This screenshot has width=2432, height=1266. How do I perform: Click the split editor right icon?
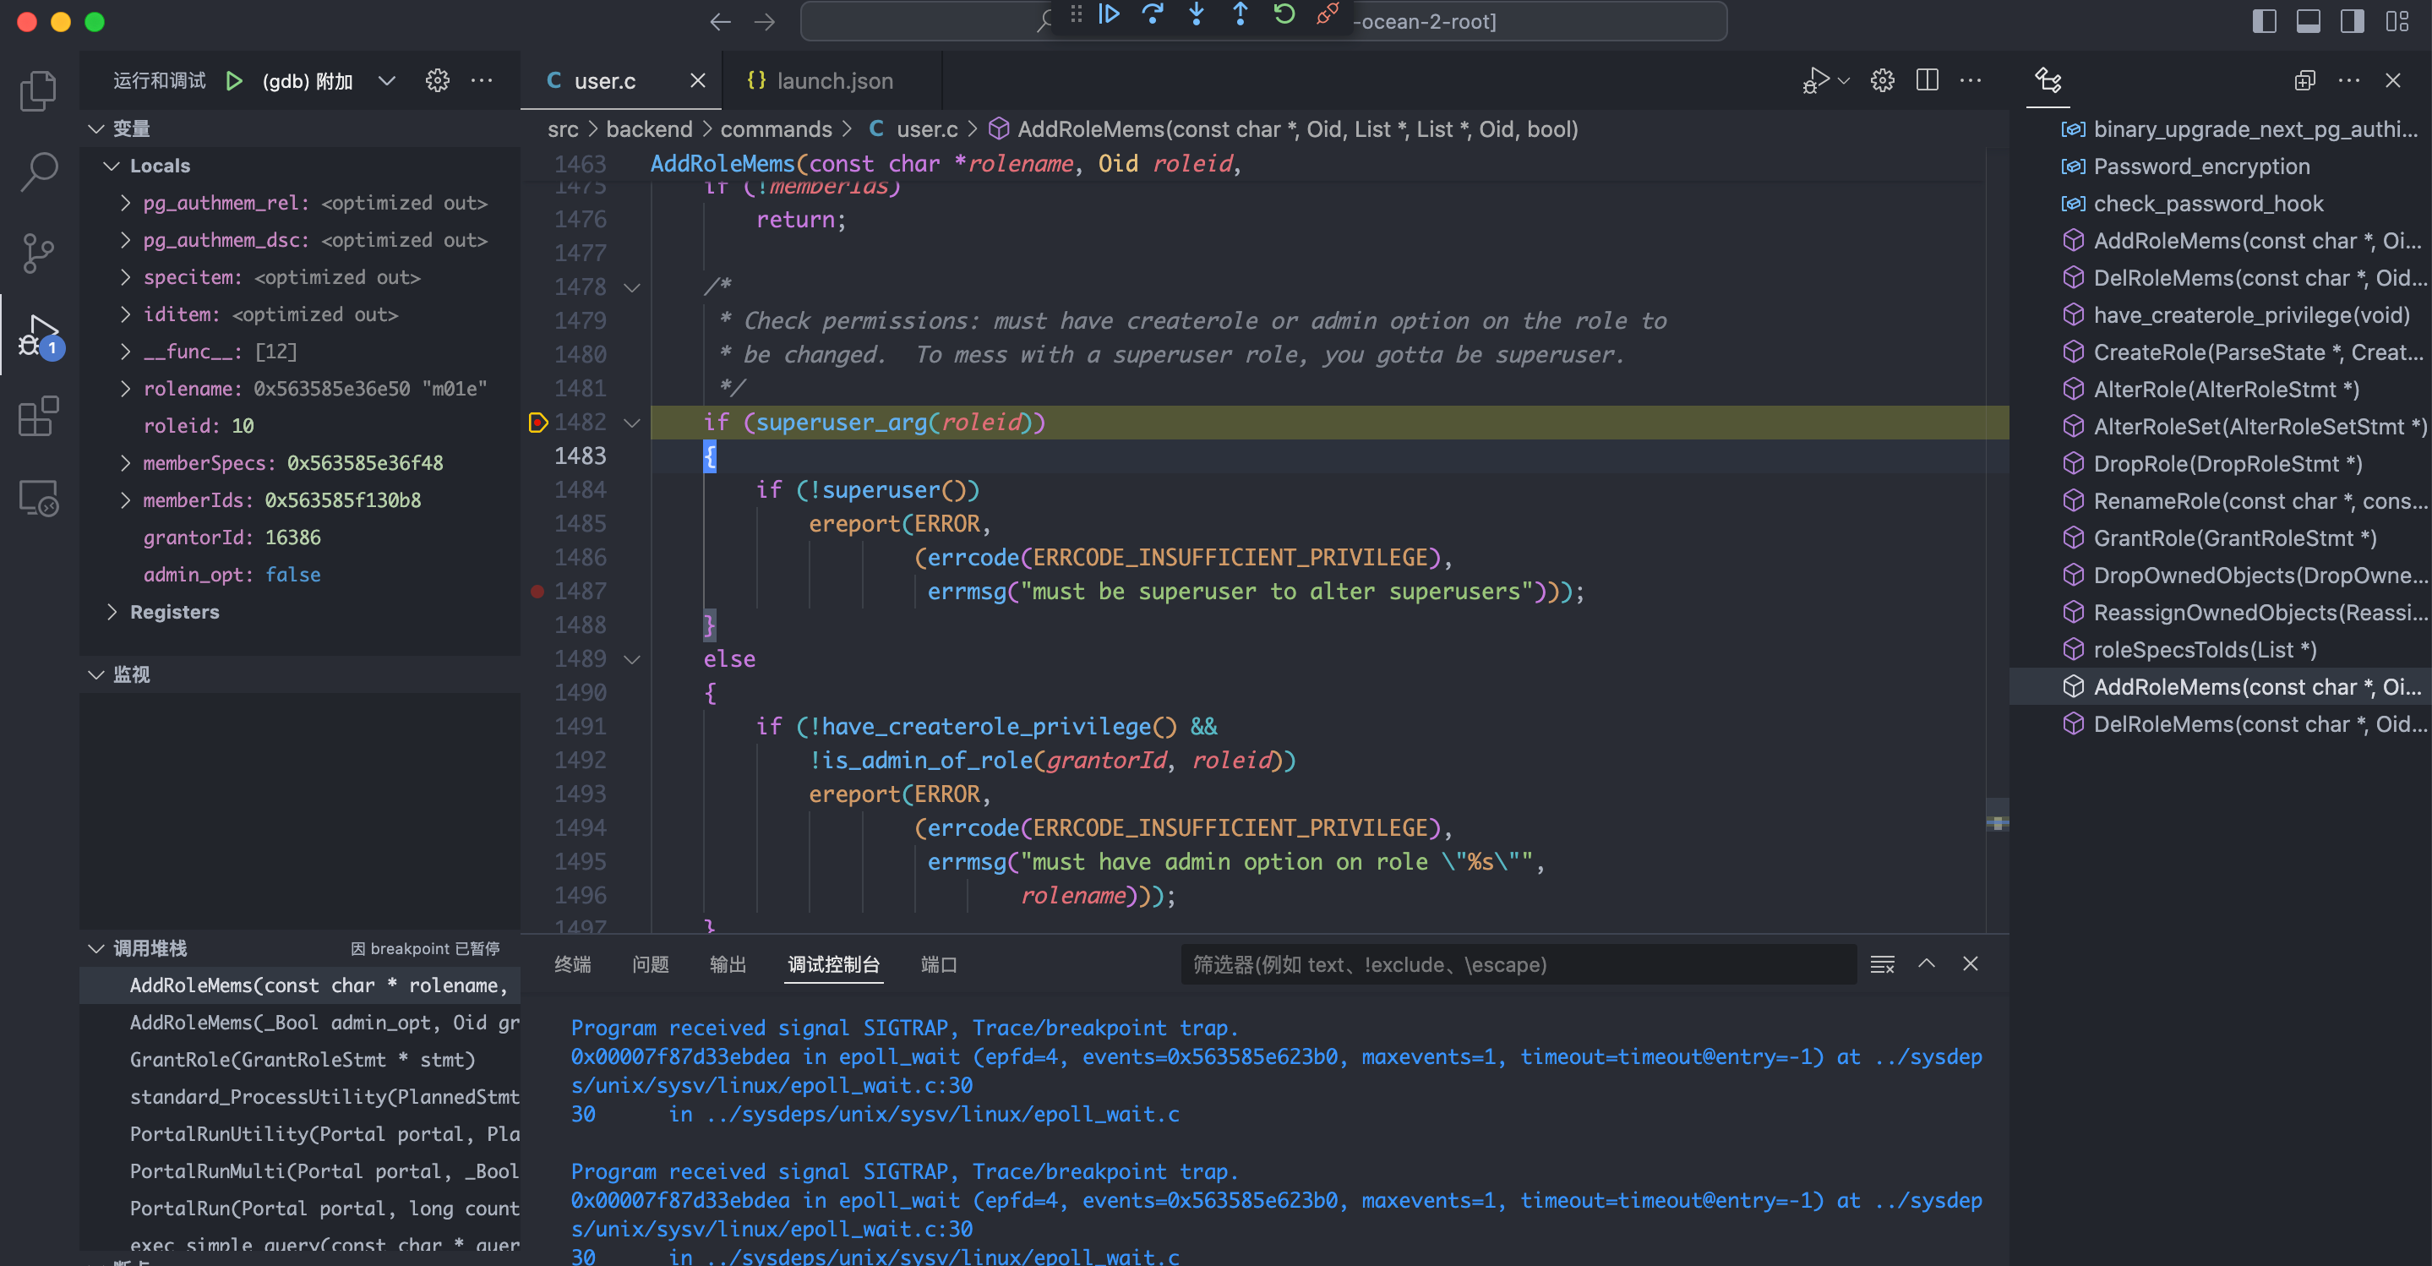click(1927, 81)
